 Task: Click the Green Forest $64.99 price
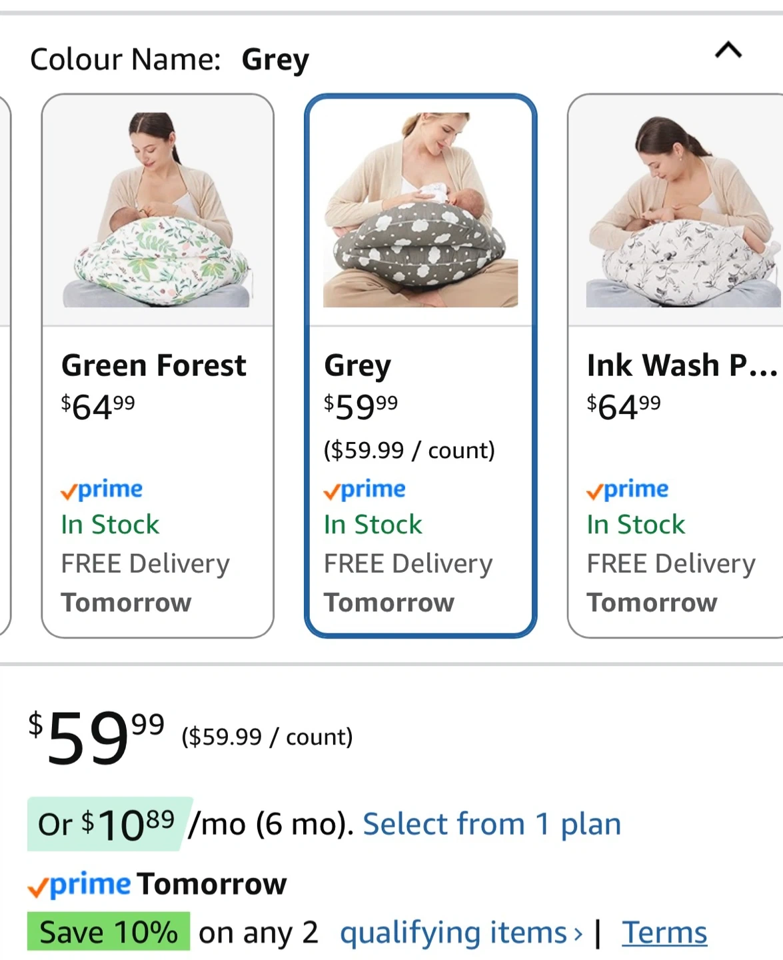(98, 406)
